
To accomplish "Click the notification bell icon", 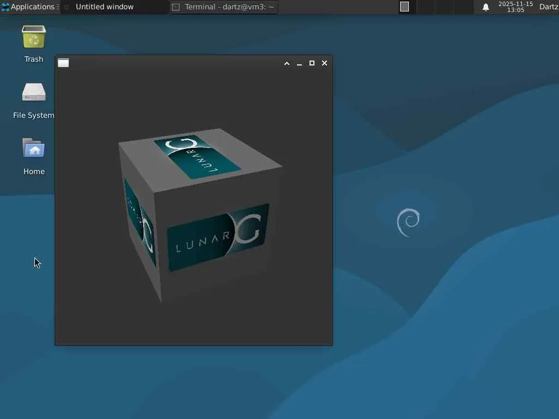I will click(485, 7).
